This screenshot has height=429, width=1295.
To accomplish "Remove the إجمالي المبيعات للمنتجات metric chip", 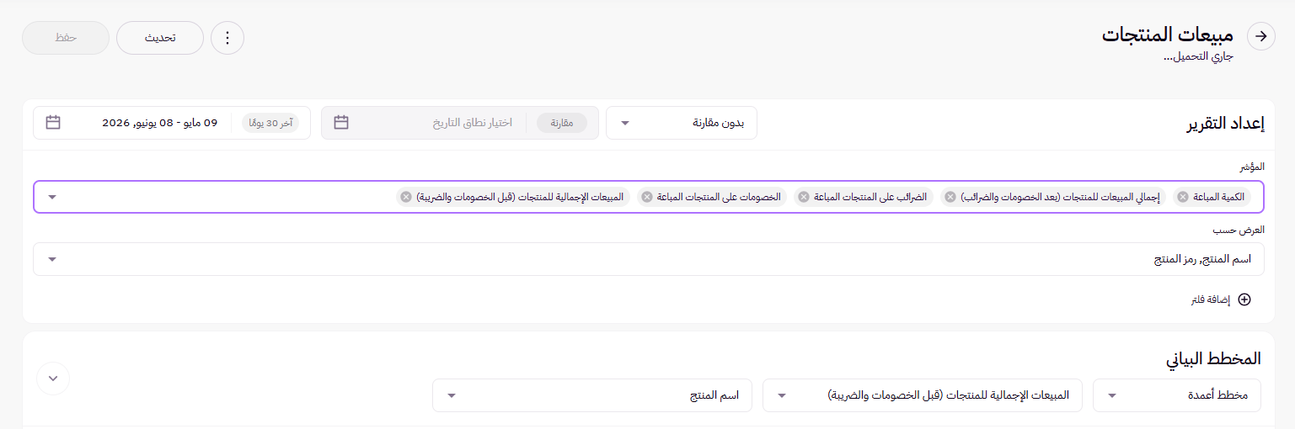I will (950, 197).
